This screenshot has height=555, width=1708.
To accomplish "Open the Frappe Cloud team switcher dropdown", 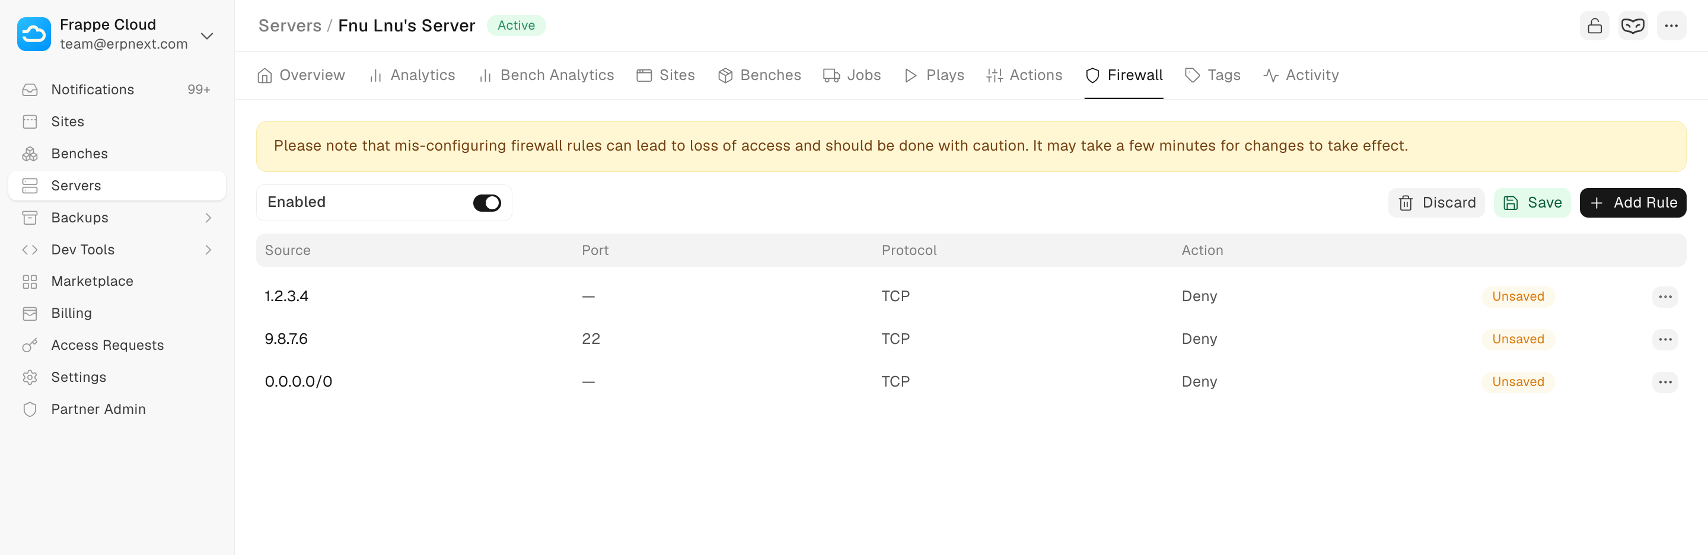I will [x=207, y=36].
